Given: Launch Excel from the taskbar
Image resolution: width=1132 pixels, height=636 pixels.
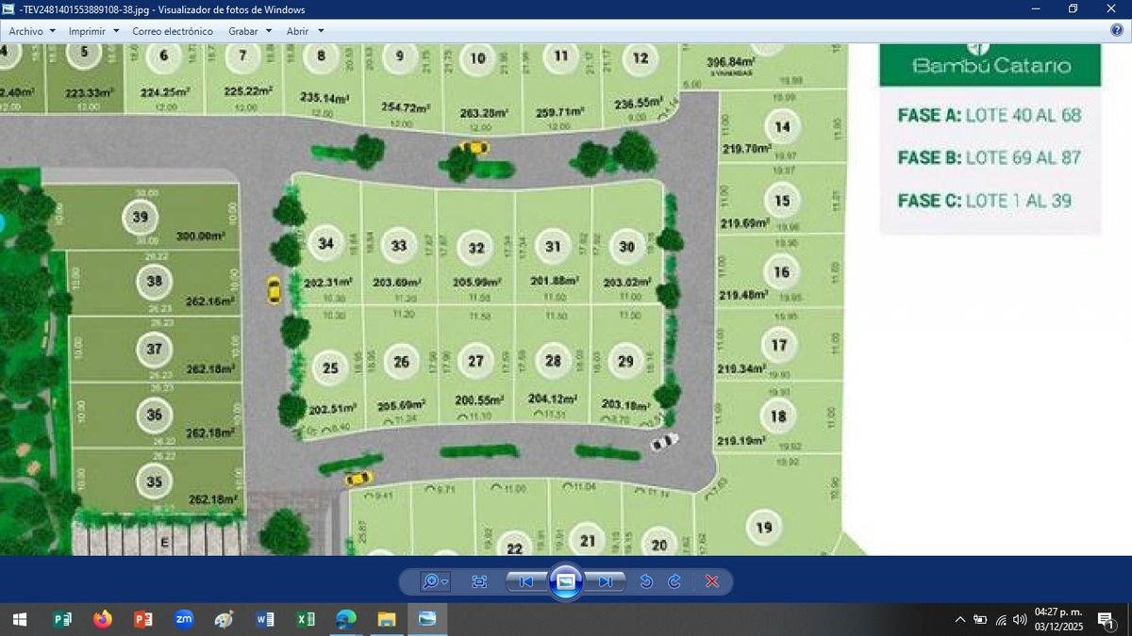Looking at the screenshot, I should click(306, 619).
